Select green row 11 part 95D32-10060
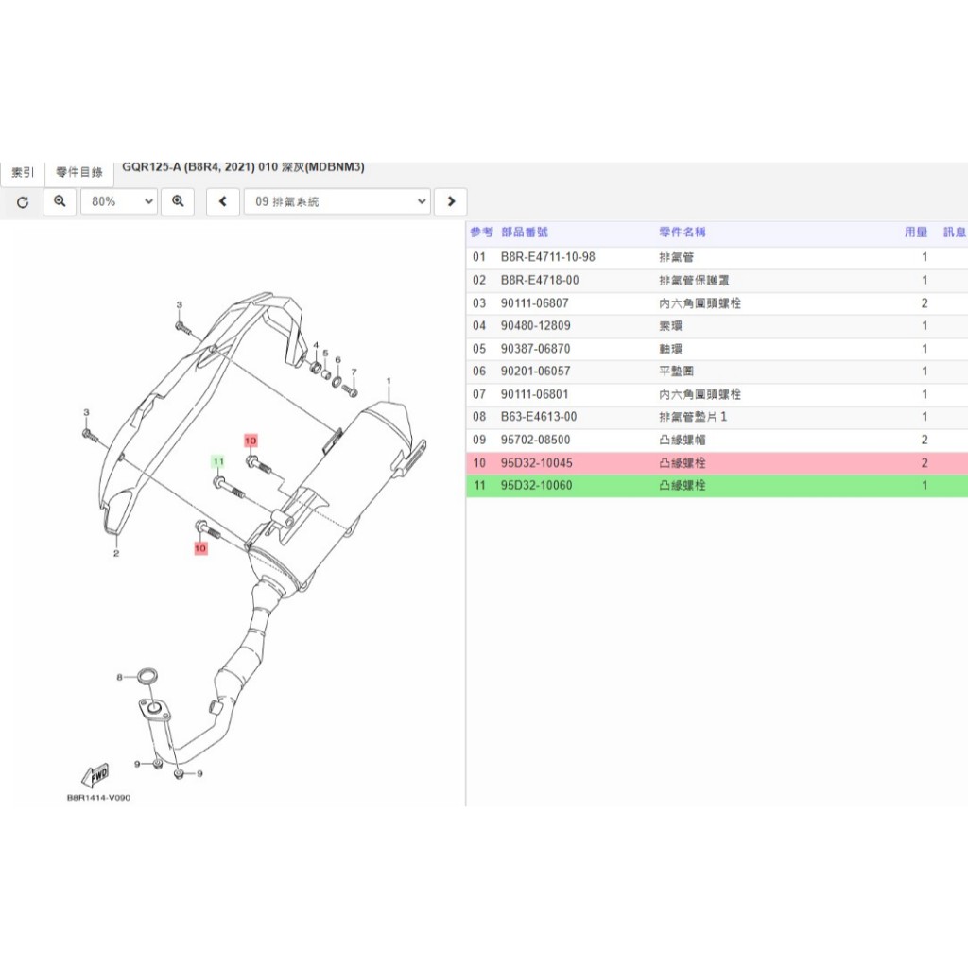Screen dimensions: 968x968 (717, 486)
